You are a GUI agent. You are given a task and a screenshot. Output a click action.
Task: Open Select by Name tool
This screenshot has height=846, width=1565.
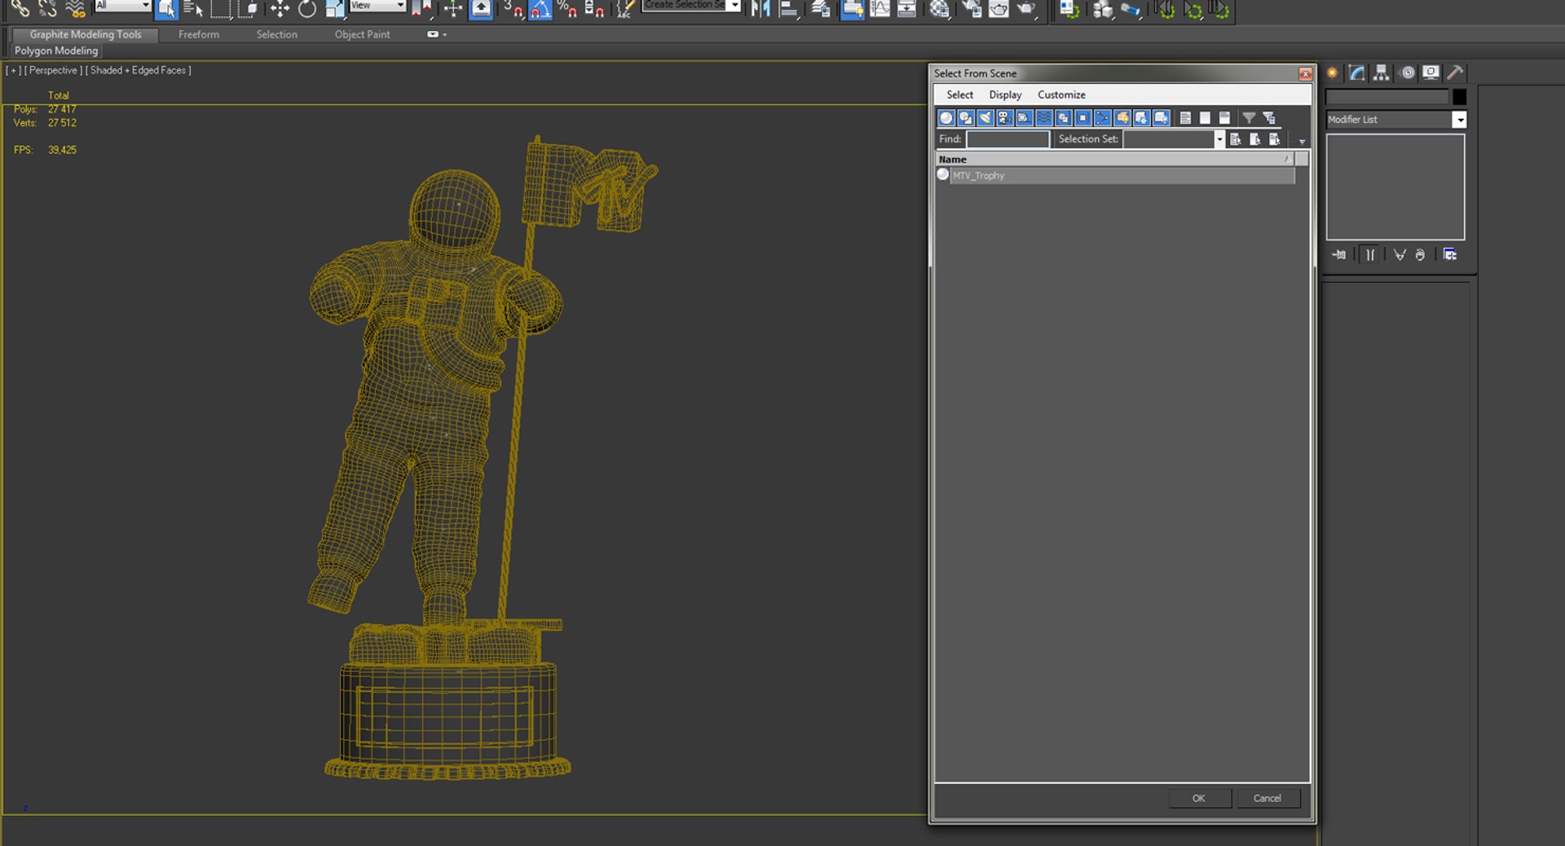click(x=193, y=9)
